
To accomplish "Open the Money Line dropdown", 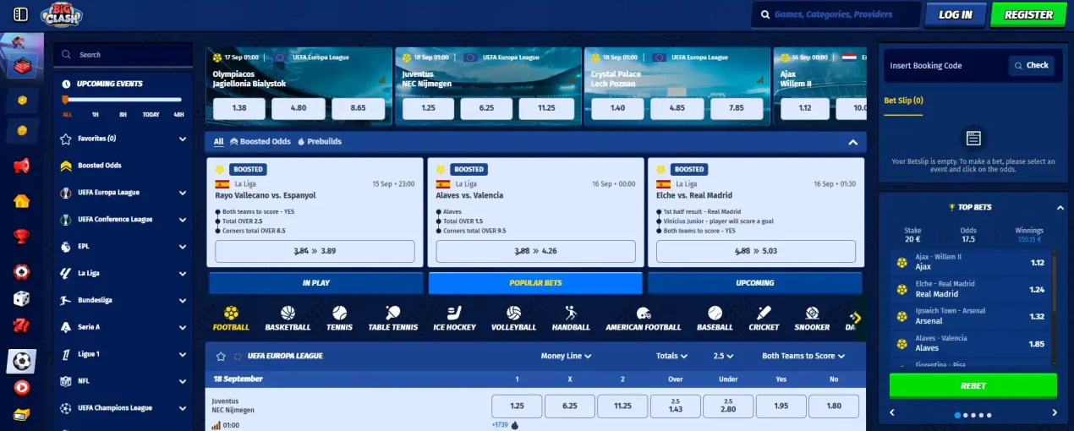I will point(566,356).
